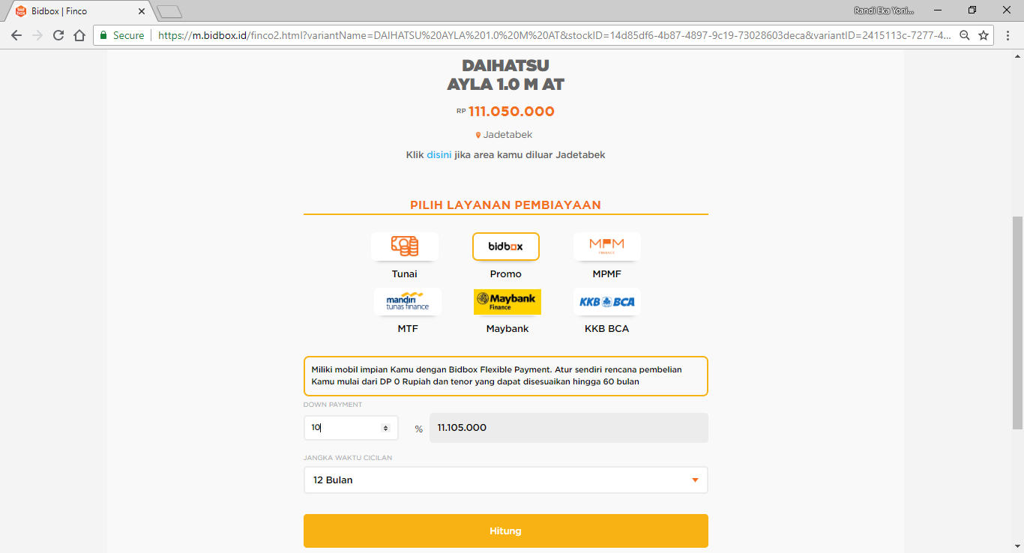The height and width of the screenshot is (553, 1024).
Task: Open the browser home page icon
Action: click(79, 35)
